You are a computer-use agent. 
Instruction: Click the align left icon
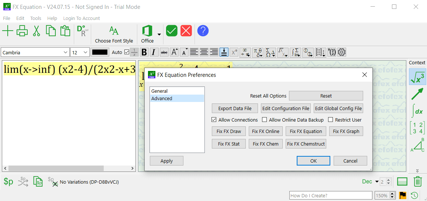tap(194, 52)
